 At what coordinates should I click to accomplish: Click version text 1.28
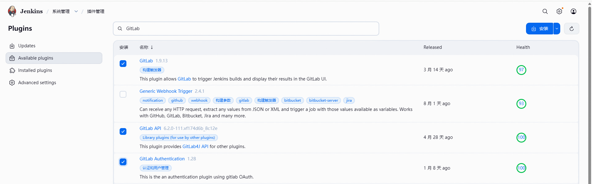pyautogui.click(x=191, y=159)
